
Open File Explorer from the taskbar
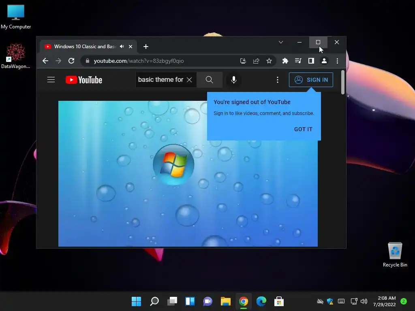(x=226, y=301)
